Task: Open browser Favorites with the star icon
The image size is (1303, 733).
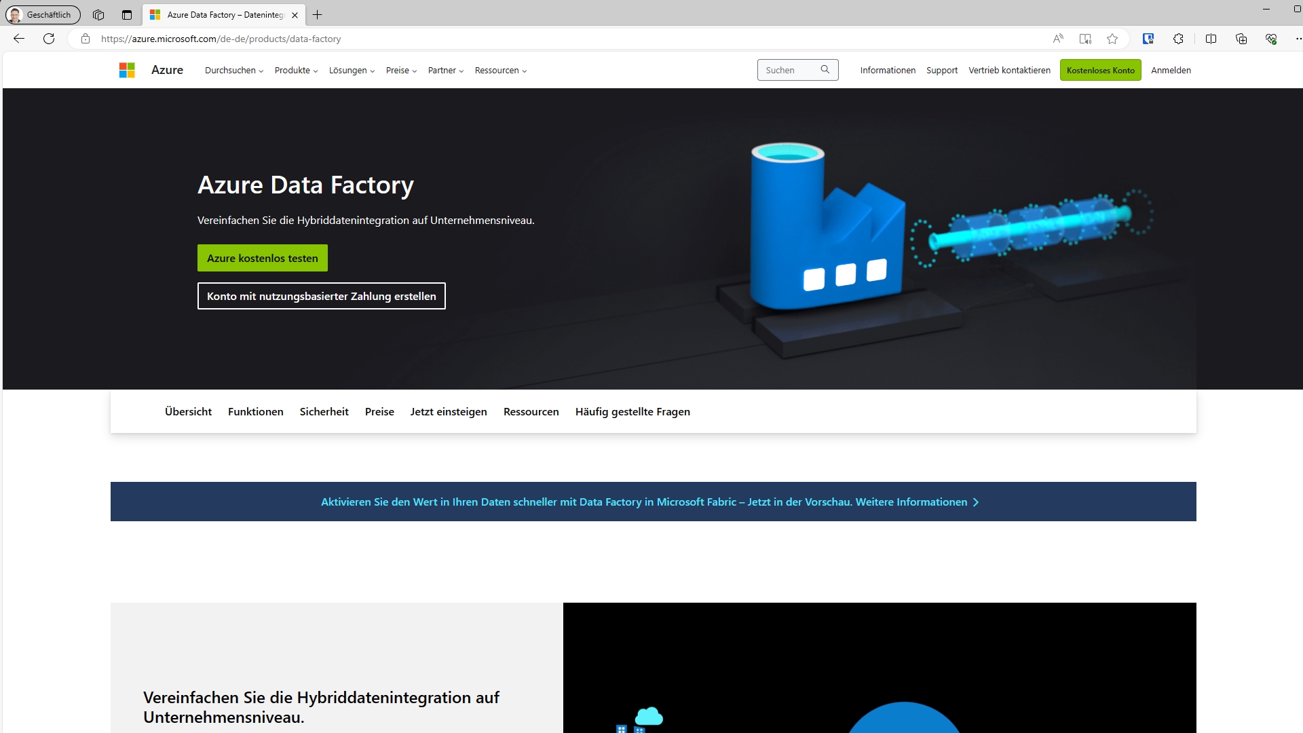Action: (x=1113, y=39)
